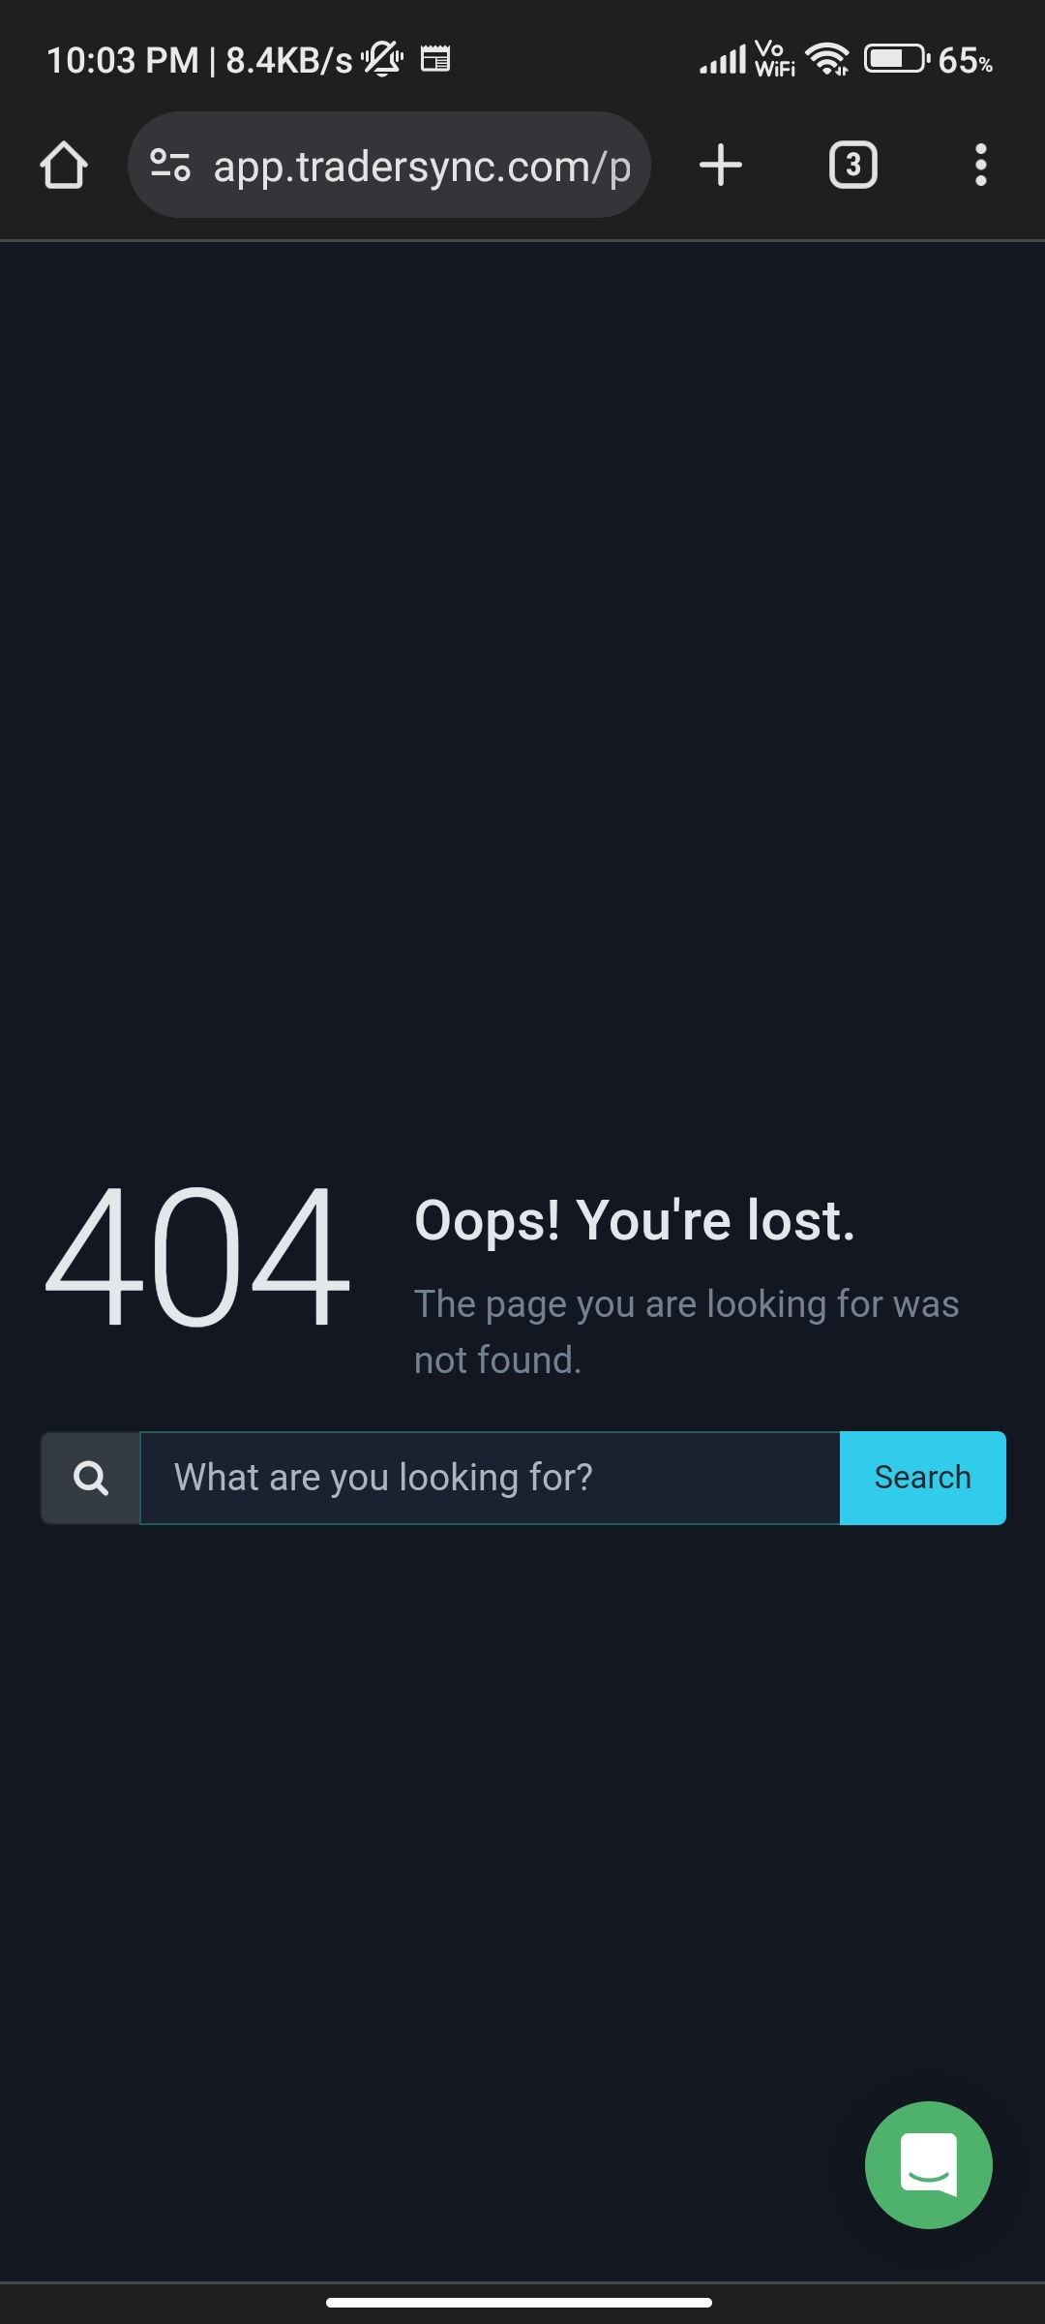This screenshot has width=1045, height=2324.
Task: Tap the large 404 heading
Action: (x=197, y=1256)
